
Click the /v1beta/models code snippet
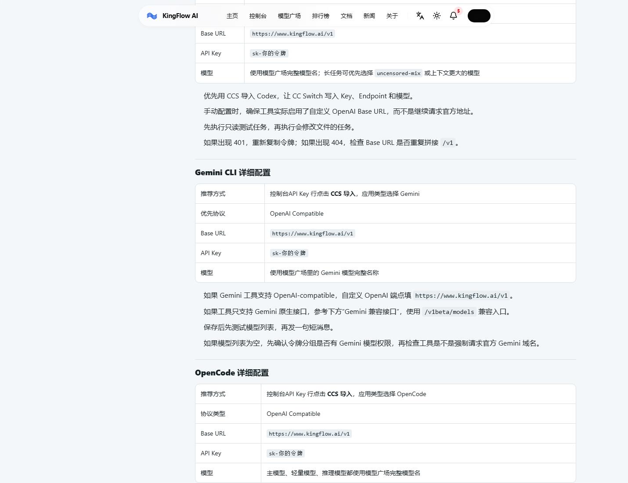[x=449, y=312]
